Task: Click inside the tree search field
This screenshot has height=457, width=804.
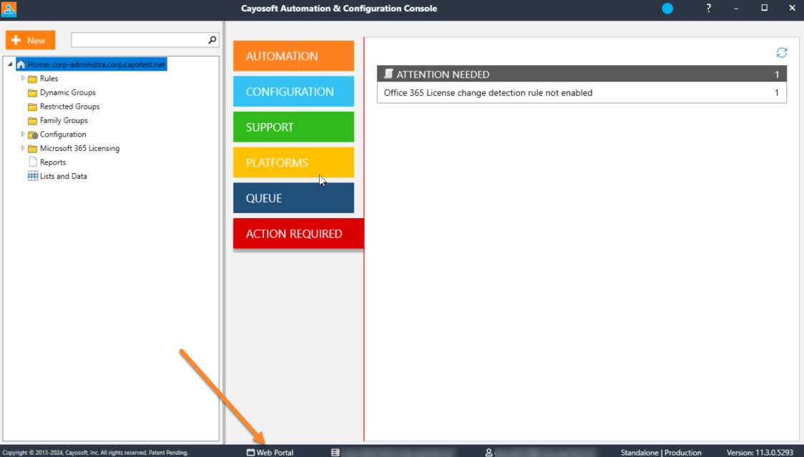Action: [139, 39]
